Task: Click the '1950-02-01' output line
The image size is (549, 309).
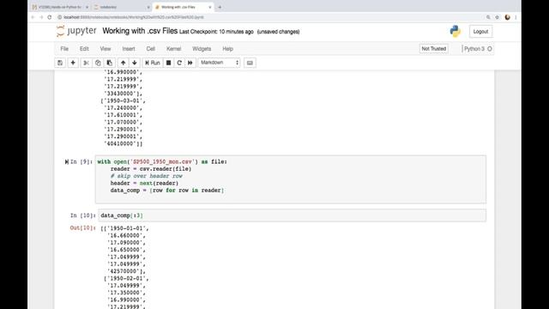Action: coord(126,278)
